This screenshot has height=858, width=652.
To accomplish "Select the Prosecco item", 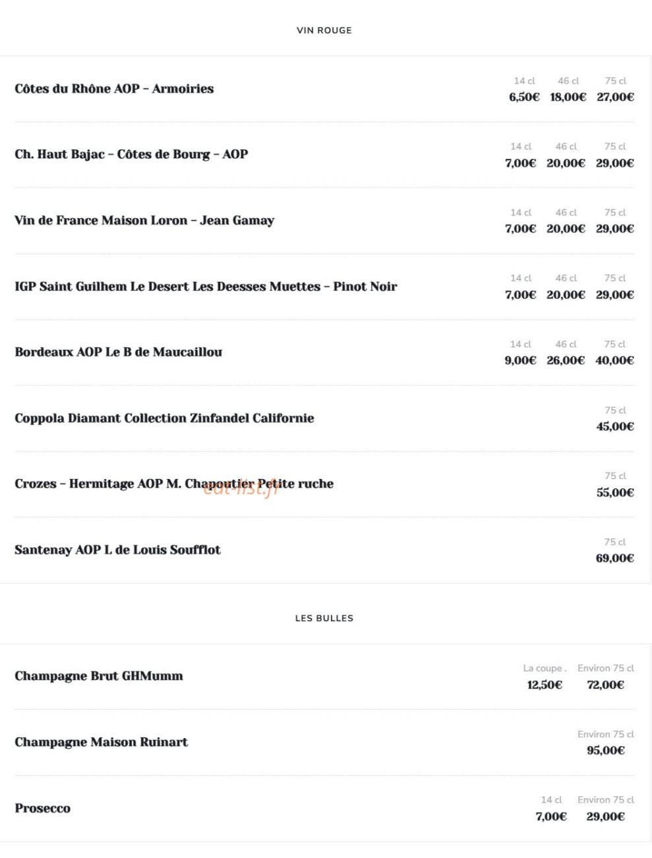I will click(42, 809).
